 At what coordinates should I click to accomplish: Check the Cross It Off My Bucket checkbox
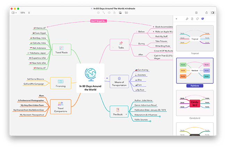152,51
